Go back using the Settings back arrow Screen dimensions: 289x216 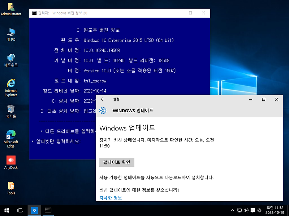point(103,99)
